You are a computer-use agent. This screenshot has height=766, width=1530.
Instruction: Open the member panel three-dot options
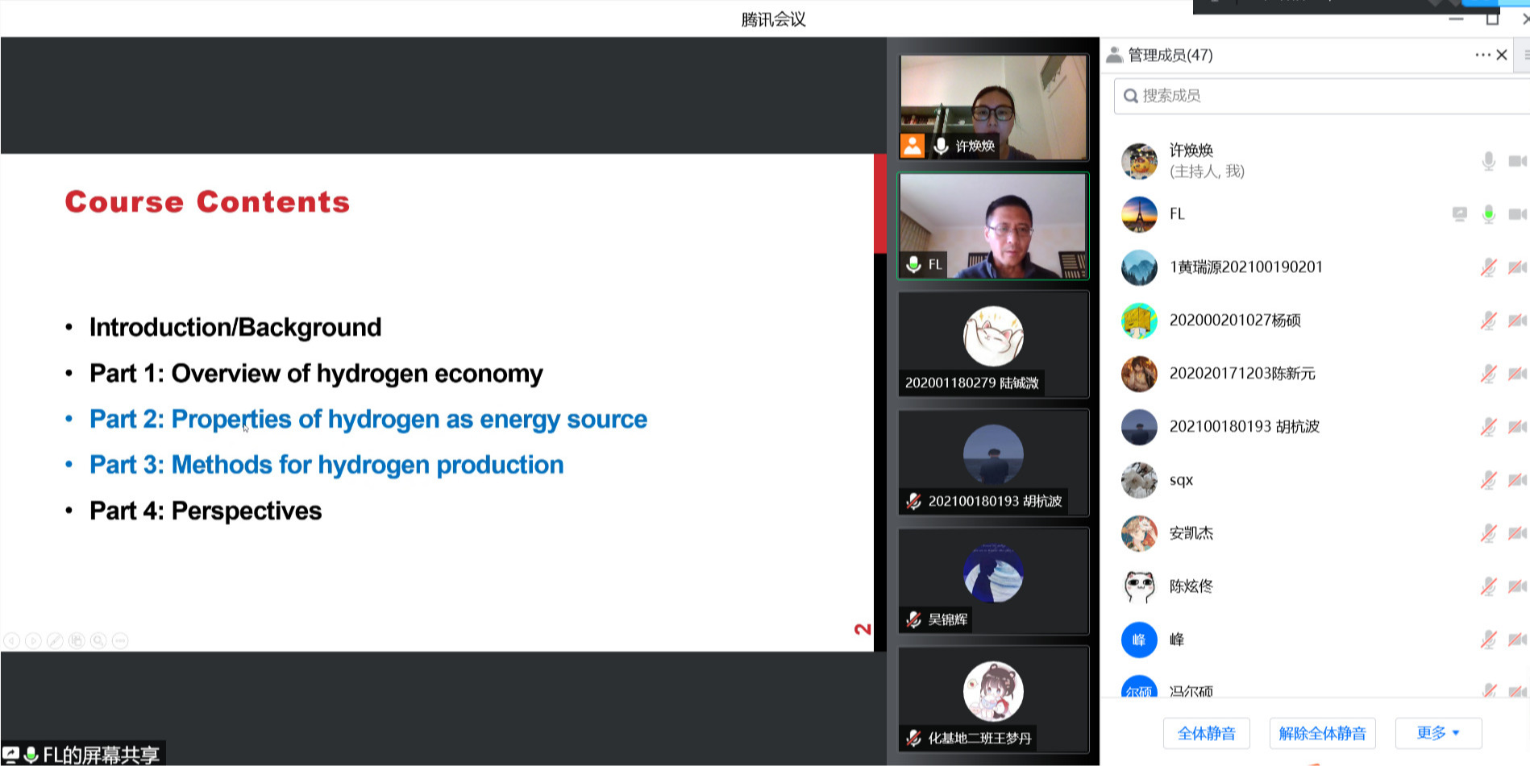[x=1482, y=55]
